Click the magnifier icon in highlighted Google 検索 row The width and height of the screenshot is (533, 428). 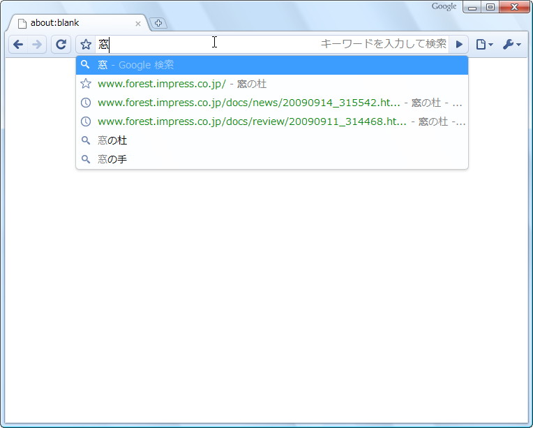(85, 65)
